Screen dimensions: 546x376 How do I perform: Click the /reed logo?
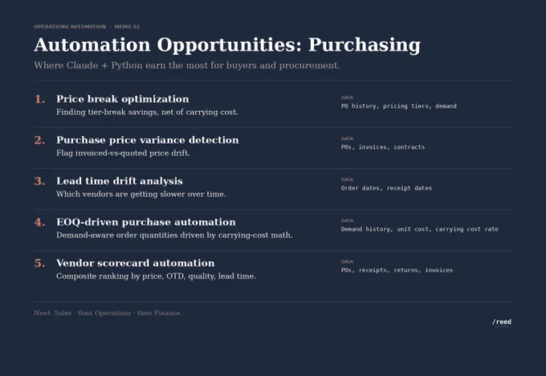[x=501, y=322]
